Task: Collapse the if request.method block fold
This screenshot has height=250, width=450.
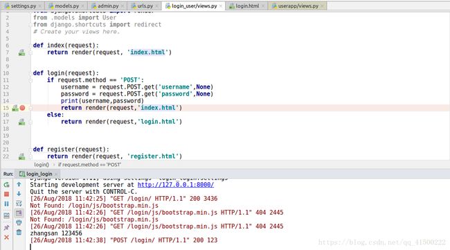Action: click(30, 80)
